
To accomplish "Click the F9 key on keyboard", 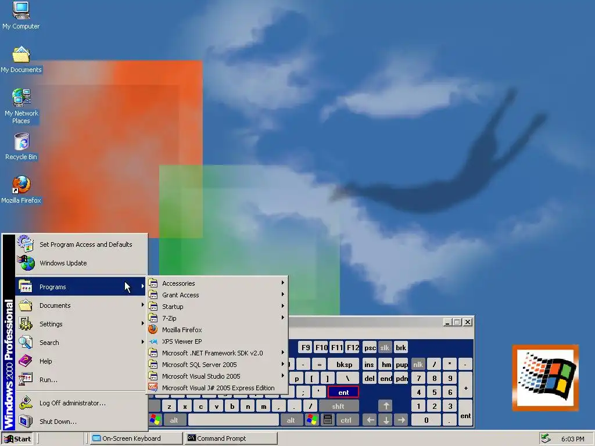I will (305, 347).
